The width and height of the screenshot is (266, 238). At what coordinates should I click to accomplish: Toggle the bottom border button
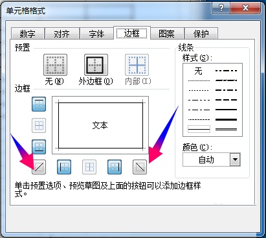(39, 147)
